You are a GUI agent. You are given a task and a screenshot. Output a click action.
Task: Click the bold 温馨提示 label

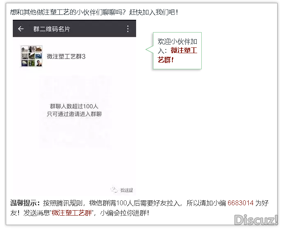(x=24, y=203)
